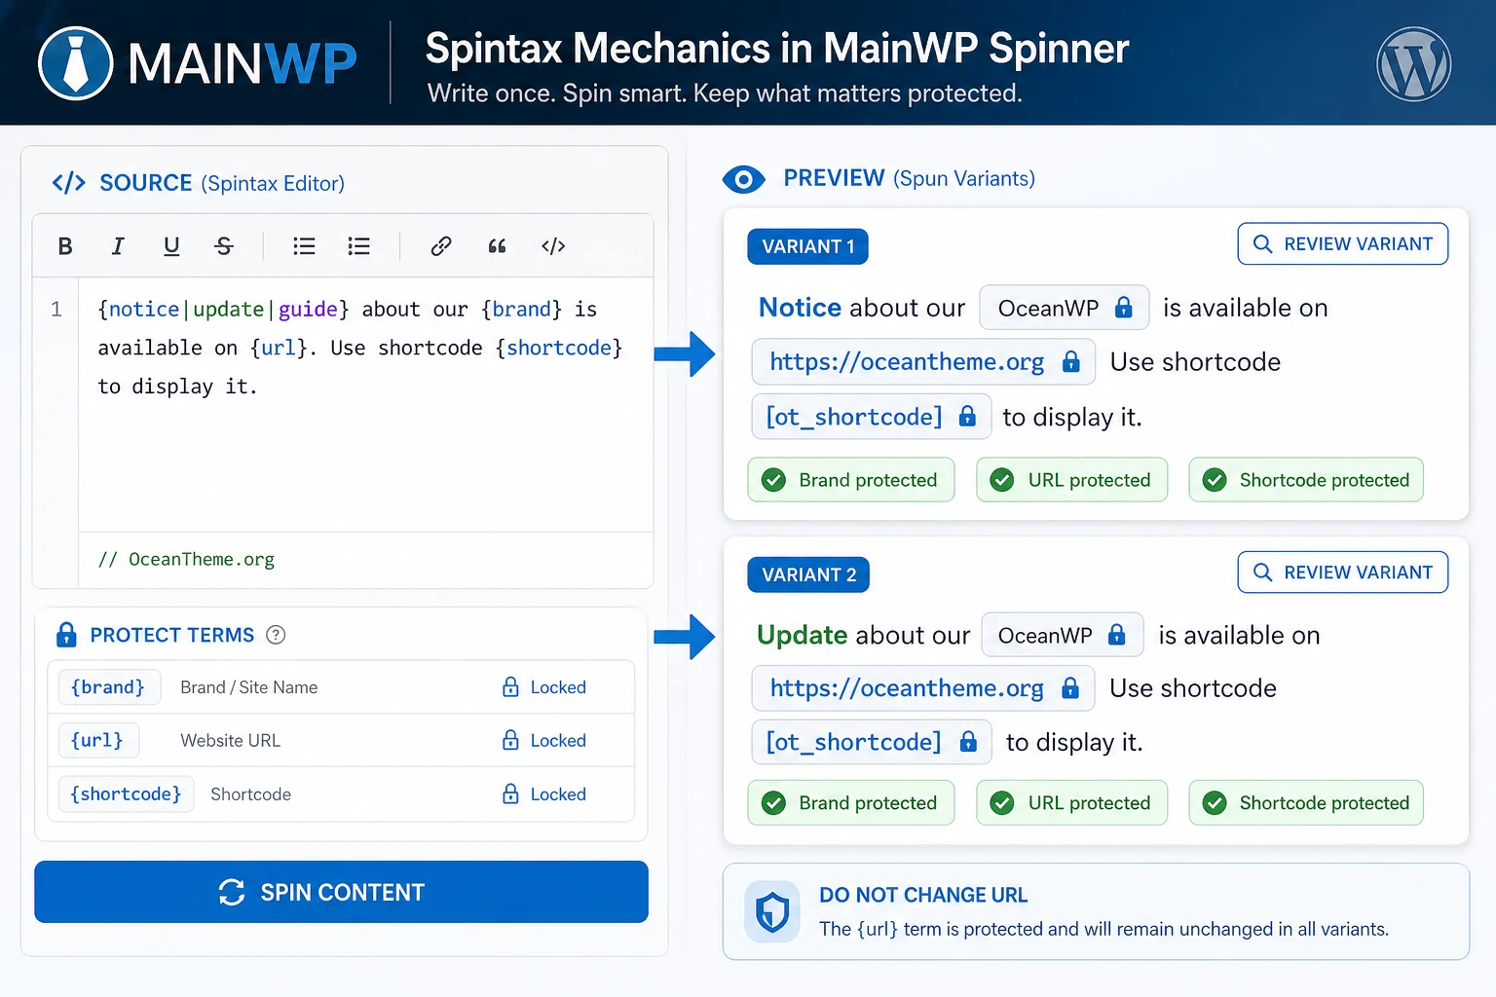Click the {brand} term tag

[x=108, y=687]
